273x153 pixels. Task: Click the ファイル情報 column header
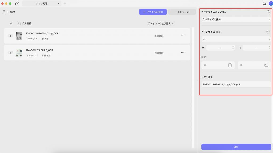point(24,23)
